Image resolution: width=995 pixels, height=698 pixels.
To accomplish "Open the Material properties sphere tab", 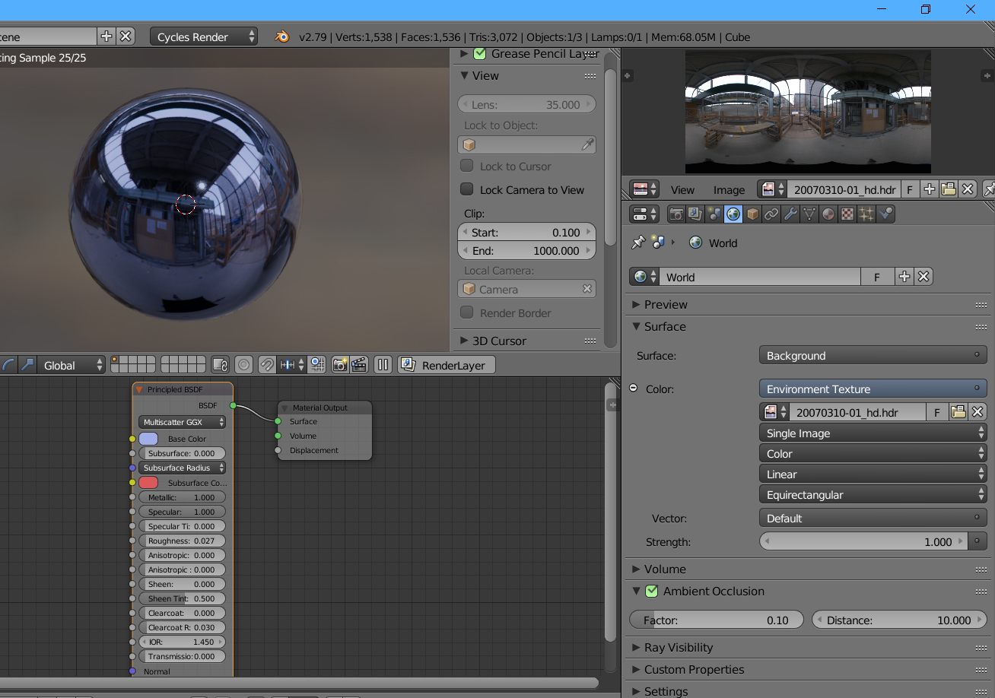I will (828, 214).
